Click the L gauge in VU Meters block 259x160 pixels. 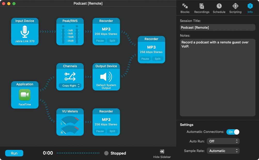click(70, 120)
